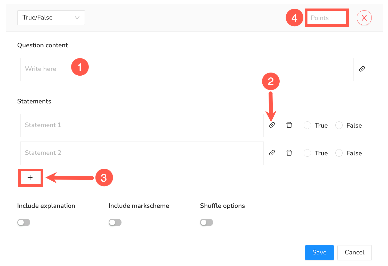The image size is (388, 266).
Task: Delete Statement 1 using trash icon
Action: (289, 125)
